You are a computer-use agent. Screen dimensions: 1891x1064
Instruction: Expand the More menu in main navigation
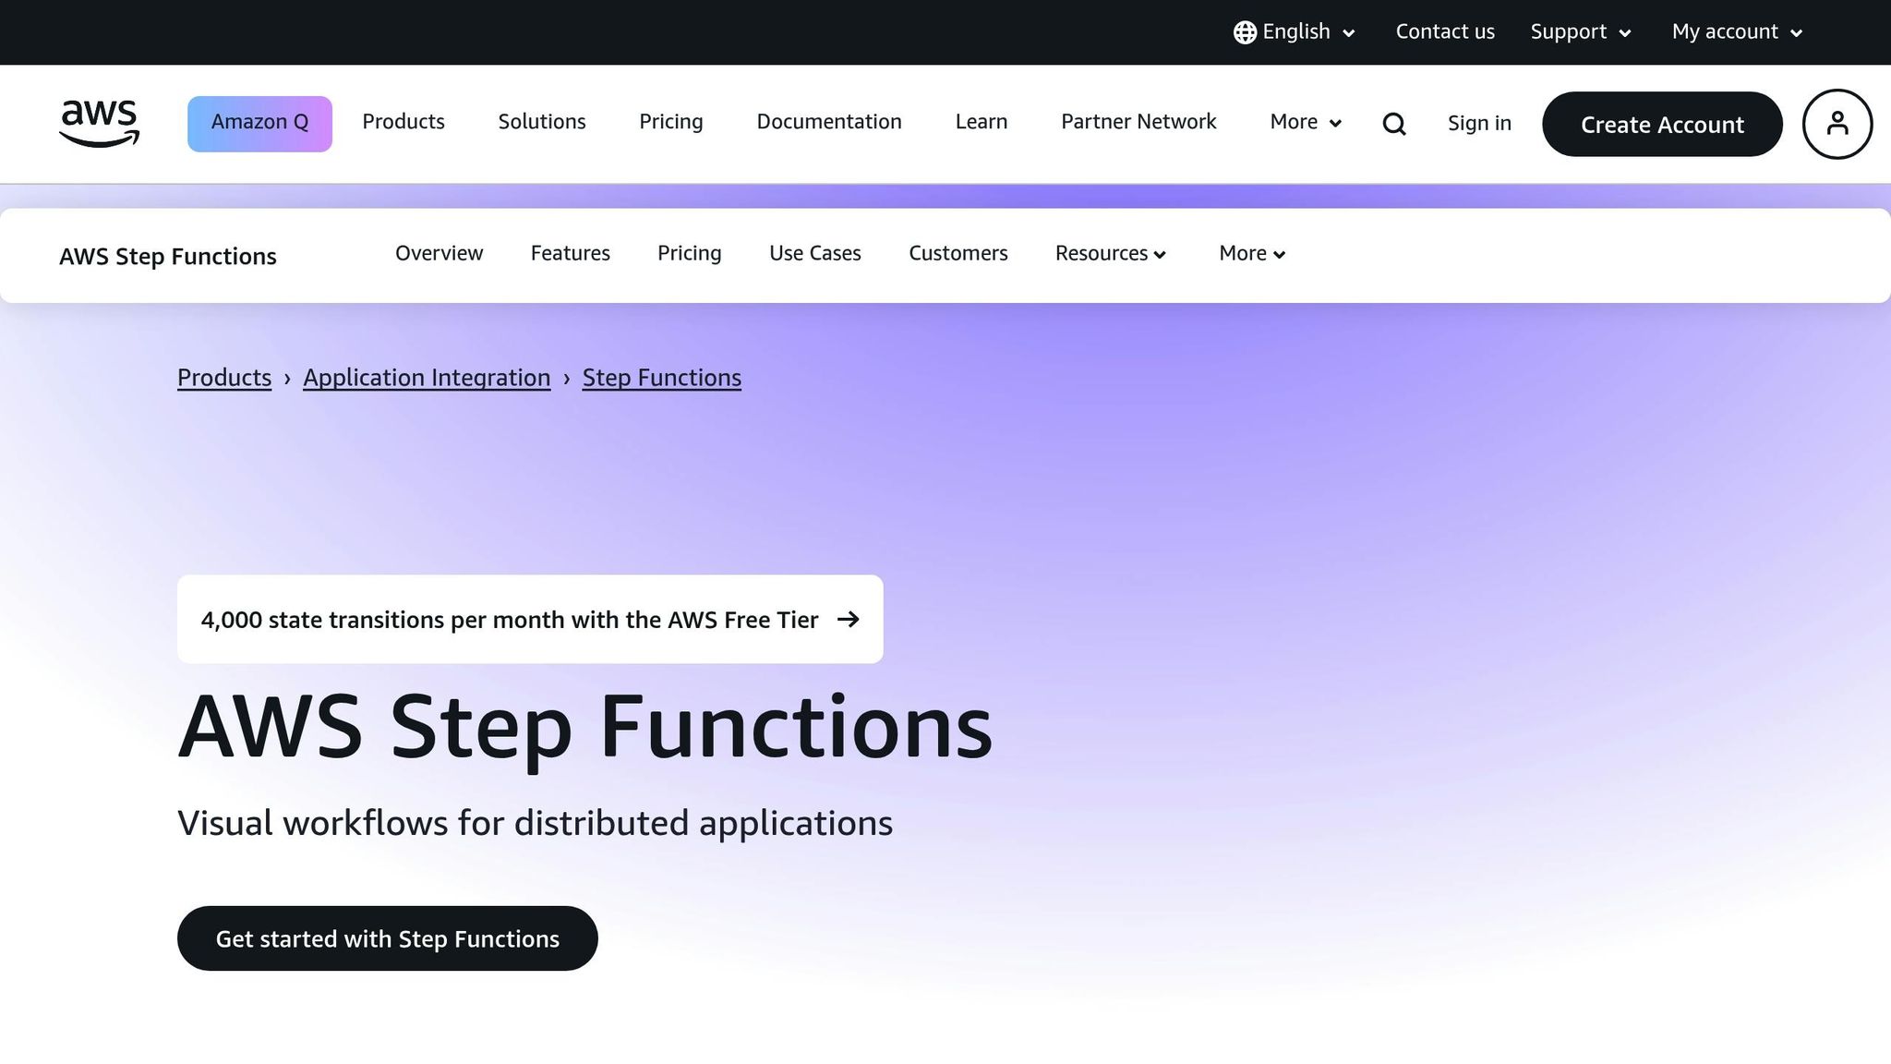(x=1306, y=122)
